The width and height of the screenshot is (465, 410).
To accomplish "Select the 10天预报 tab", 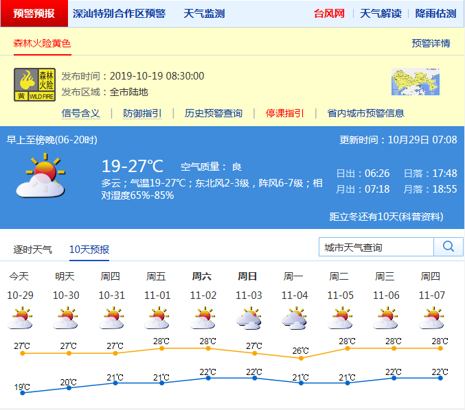I will (x=89, y=250).
